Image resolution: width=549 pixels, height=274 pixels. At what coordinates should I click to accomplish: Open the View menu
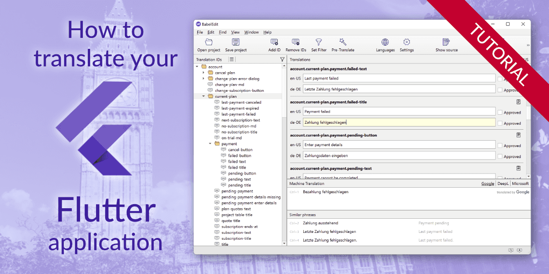pyautogui.click(x=235, y=32)
